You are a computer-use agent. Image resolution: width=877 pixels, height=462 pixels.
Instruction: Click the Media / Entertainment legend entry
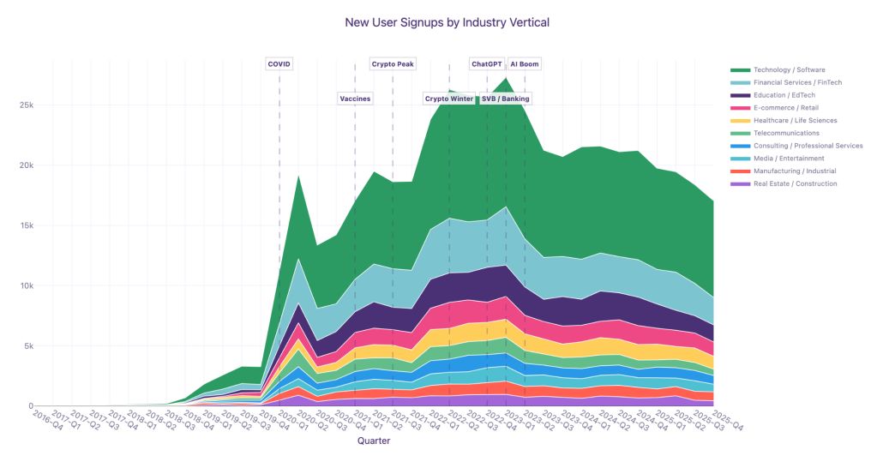(x=789, y=159)
